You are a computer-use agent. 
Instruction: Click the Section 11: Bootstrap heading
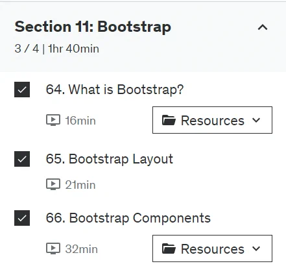coord(93,27)
